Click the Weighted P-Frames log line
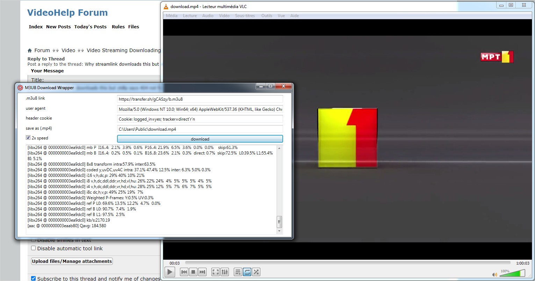This screenshot has height=281, width=535. (x=91, y=198)
